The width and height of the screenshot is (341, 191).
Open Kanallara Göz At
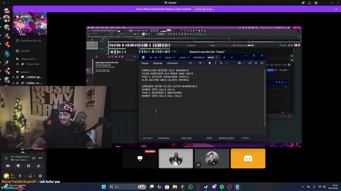tap(30, 41)
